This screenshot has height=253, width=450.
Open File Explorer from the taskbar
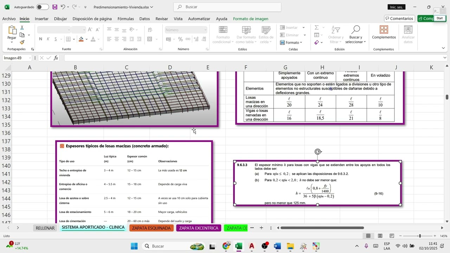pyautogui.click(x=290, y=246)
